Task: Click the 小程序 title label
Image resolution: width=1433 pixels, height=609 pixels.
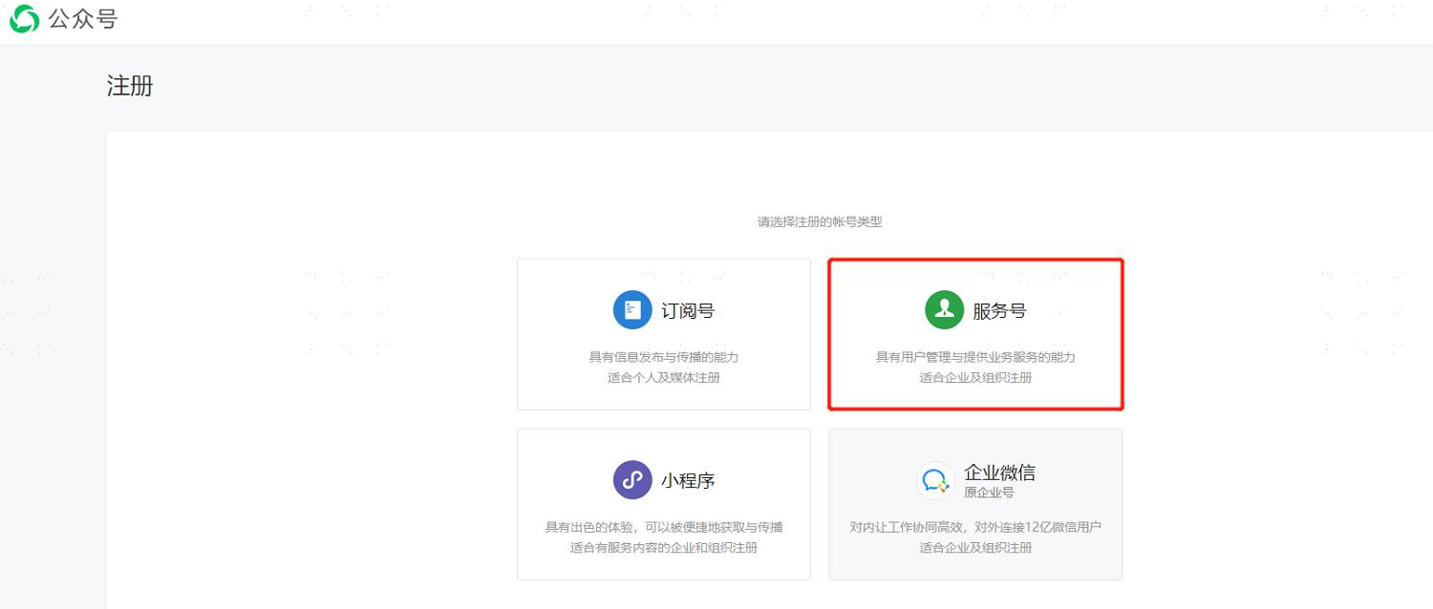Action: [688, 481]
